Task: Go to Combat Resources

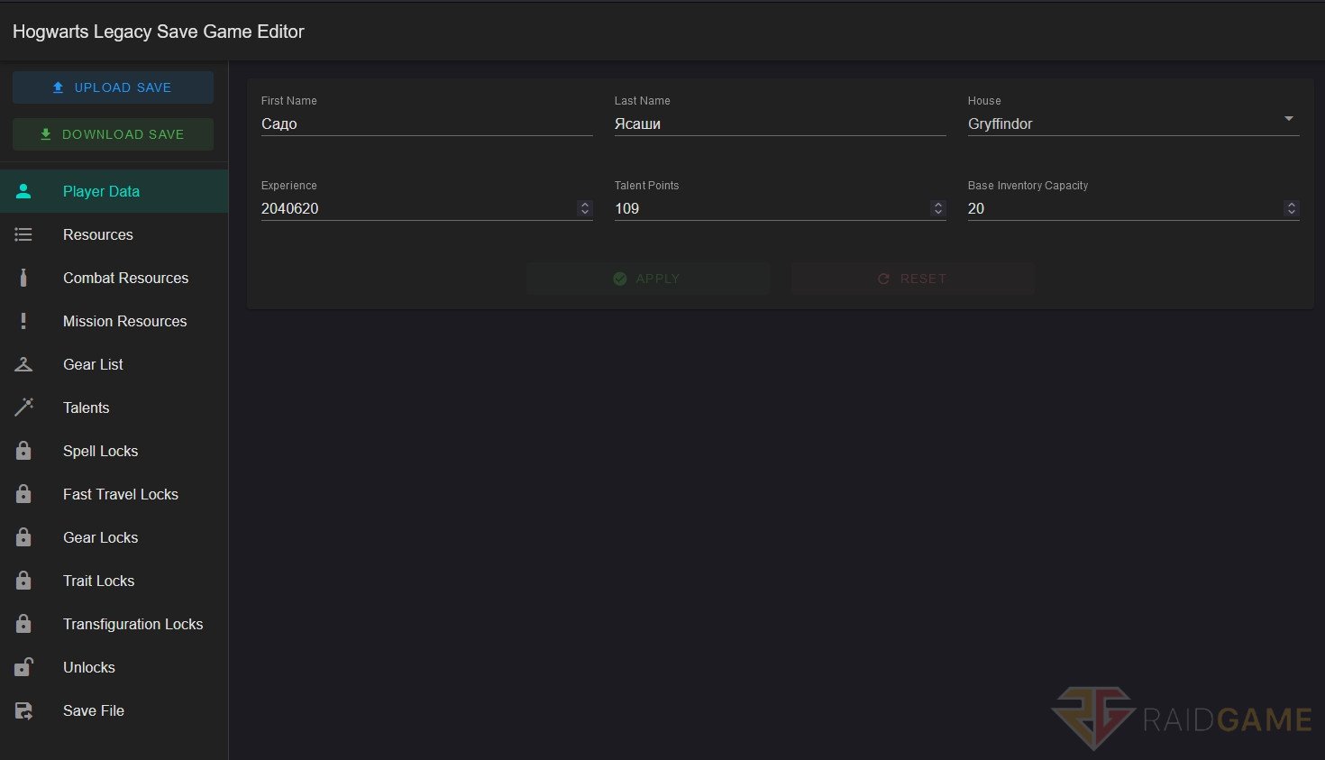Action: coord(114,278)
